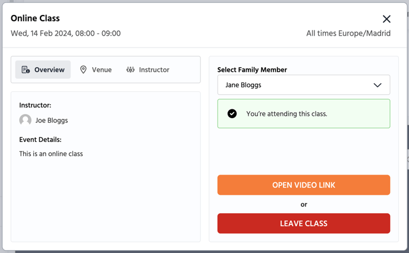Viewport: 409px width, 253px height.
Task: Click the "This is an online class" description
Action: pos(51,154)
